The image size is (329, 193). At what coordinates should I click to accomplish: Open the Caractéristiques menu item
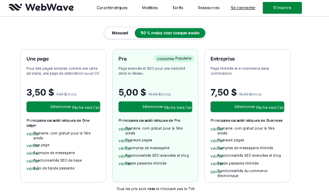click(x=112, y=8)
